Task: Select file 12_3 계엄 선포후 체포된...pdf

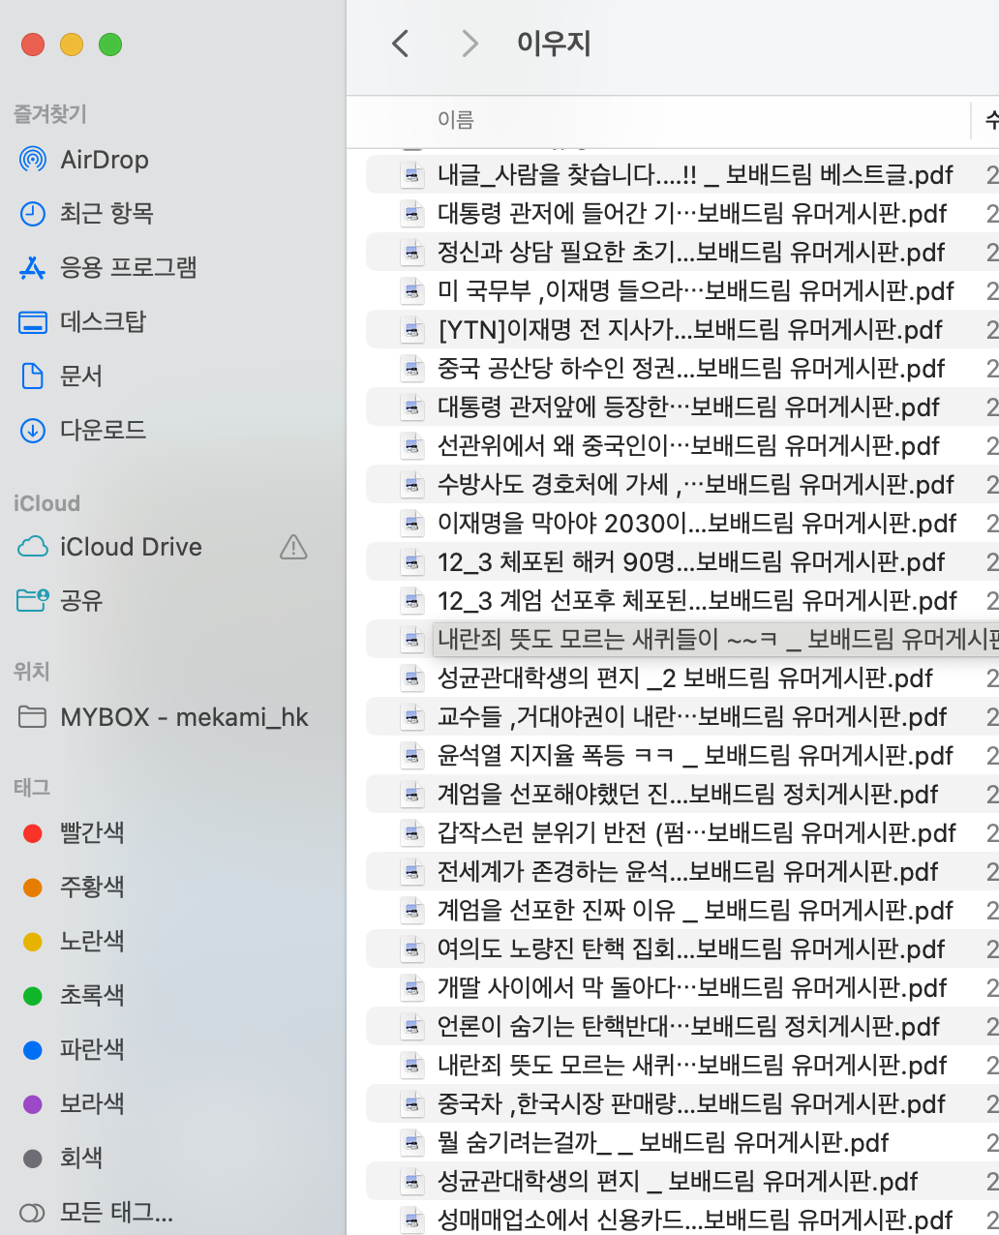Action: (697, 601)
